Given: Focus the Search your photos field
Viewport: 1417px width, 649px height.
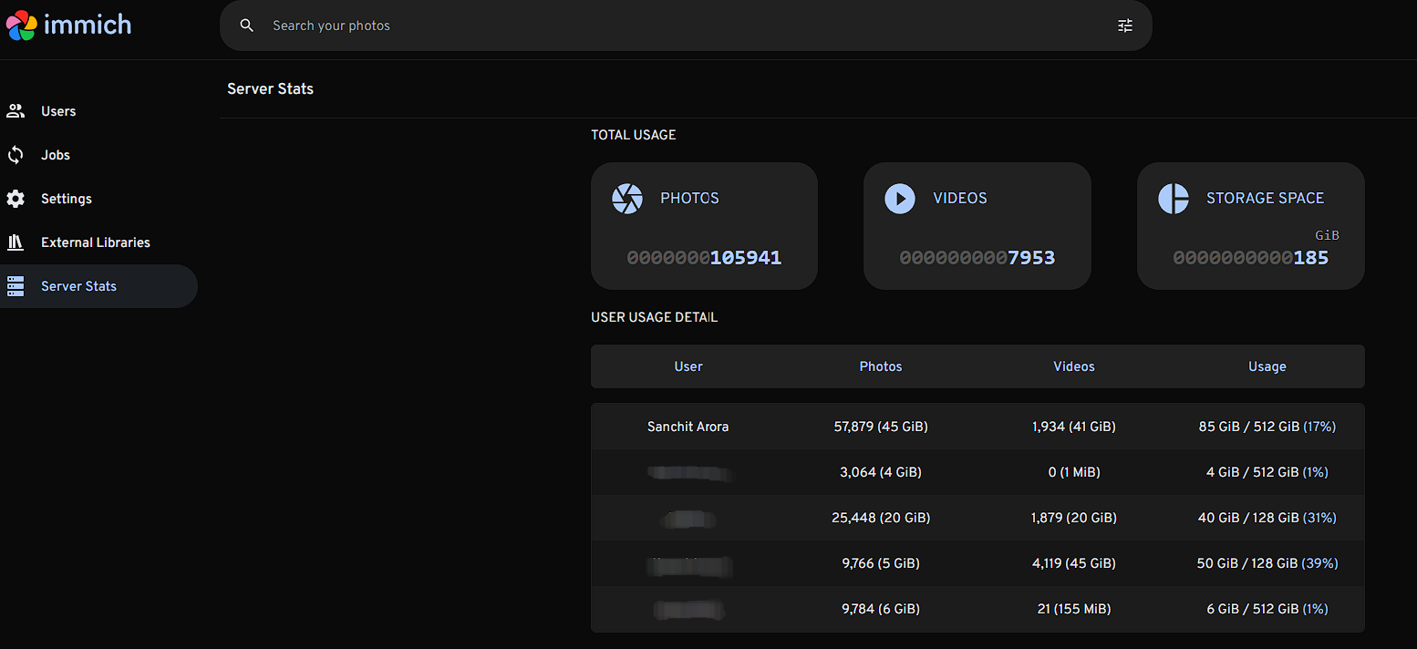Looking at the screenshot, I should 686,26.
